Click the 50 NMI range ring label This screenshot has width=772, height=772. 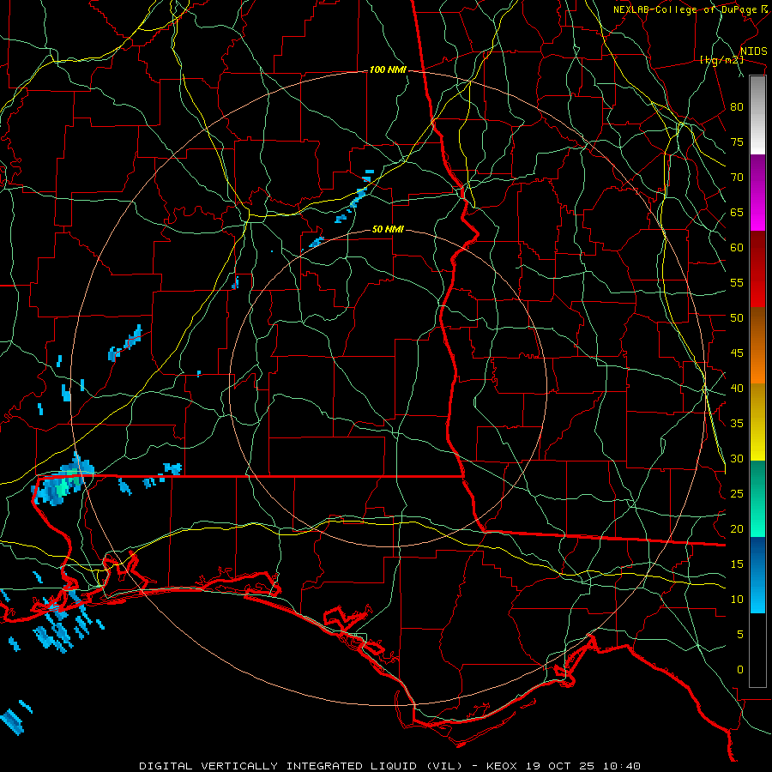click(388, 229)
